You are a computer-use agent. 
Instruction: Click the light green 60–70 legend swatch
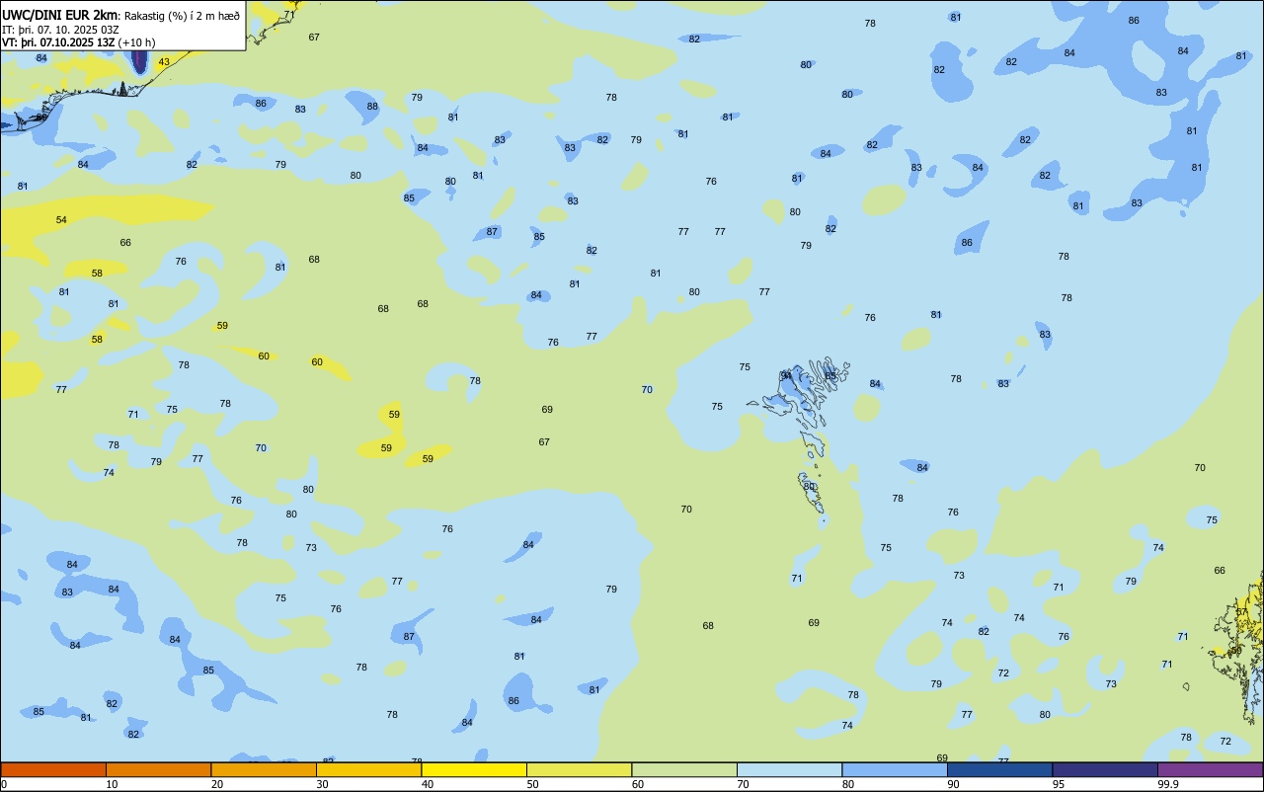pyautogui.click(x=684, y=769)
